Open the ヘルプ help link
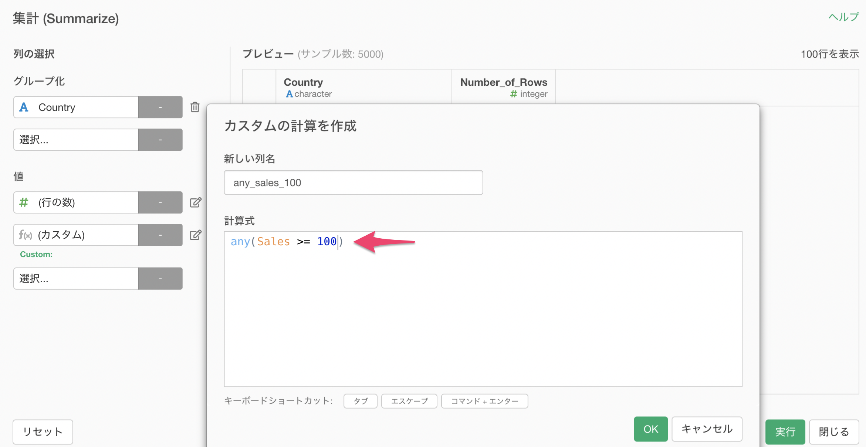 (x=843, y=17)
